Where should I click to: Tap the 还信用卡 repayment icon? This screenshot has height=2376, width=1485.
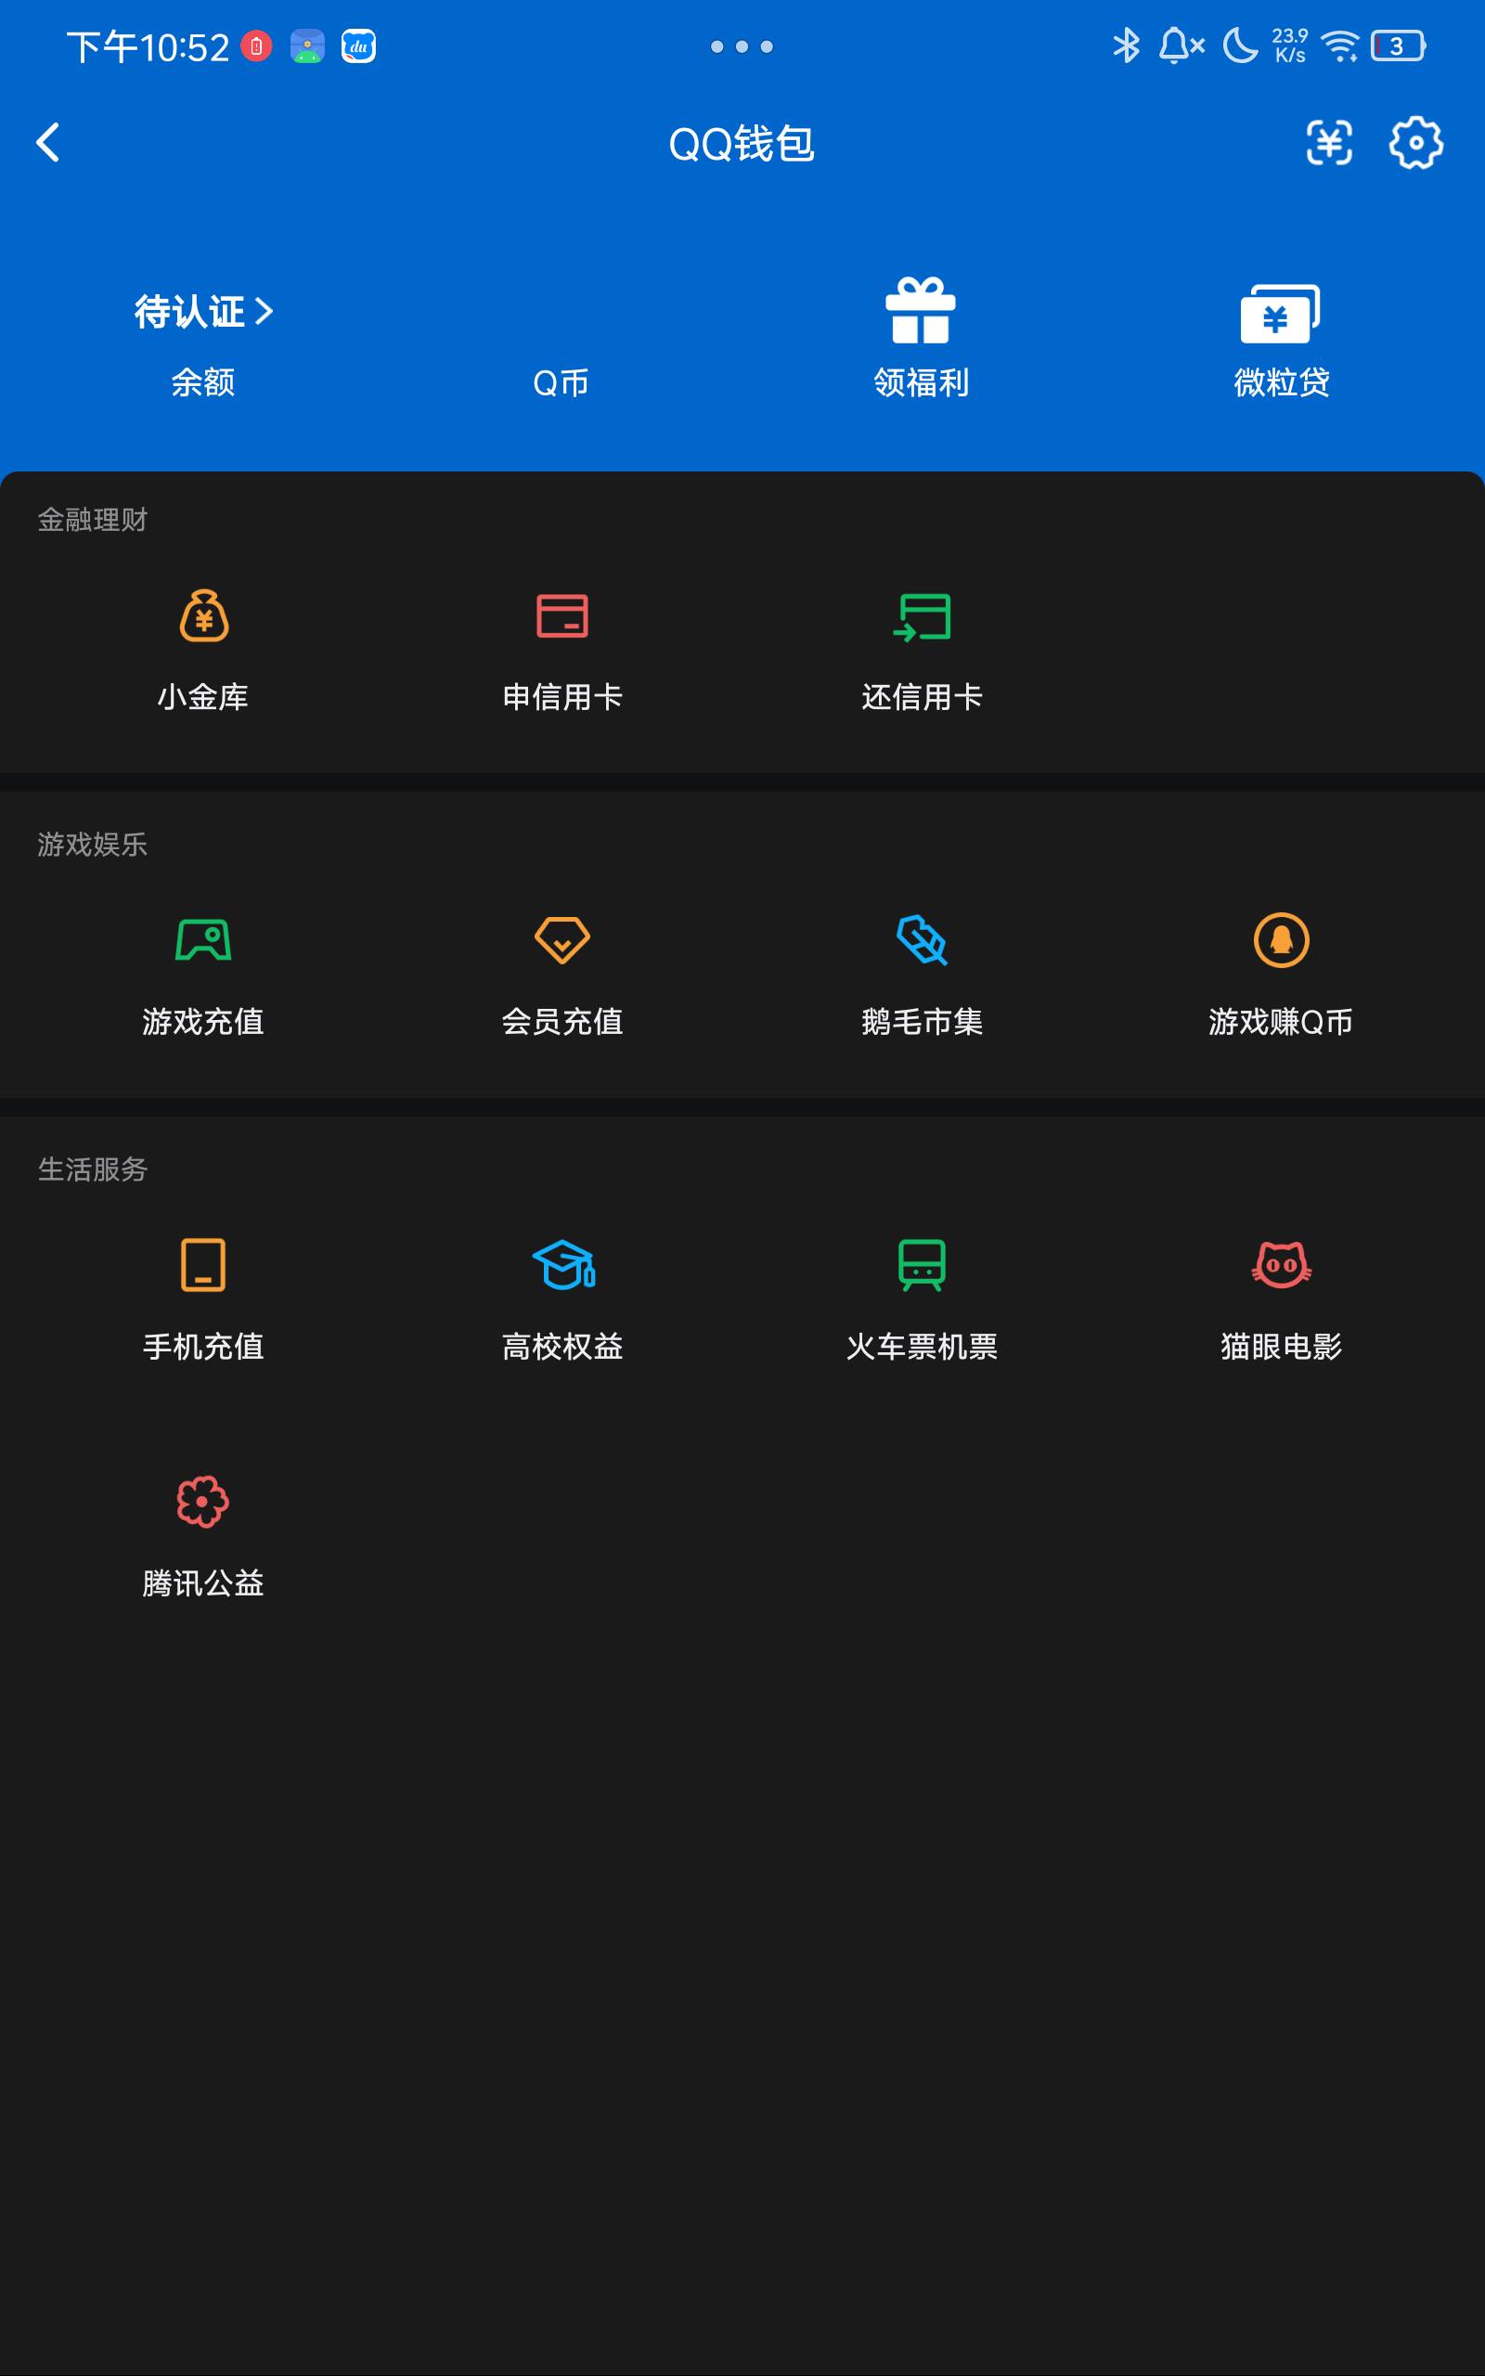pyautogui.click(x=922, y=616)
